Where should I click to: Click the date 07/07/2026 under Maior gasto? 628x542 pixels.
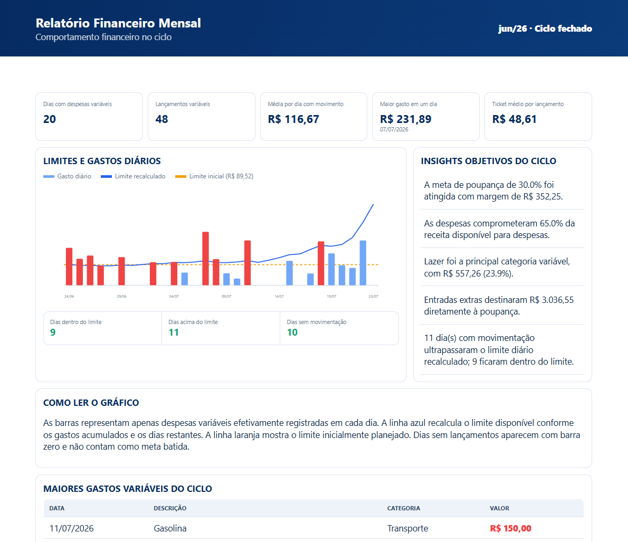(394, 129)
